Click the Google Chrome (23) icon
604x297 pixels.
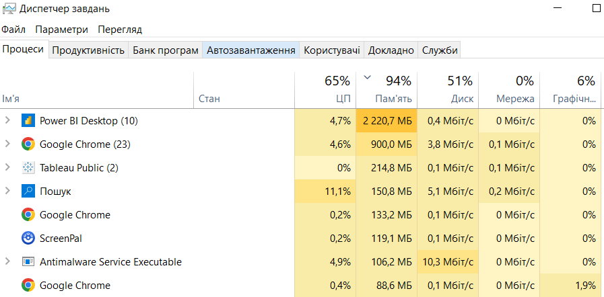28,144
